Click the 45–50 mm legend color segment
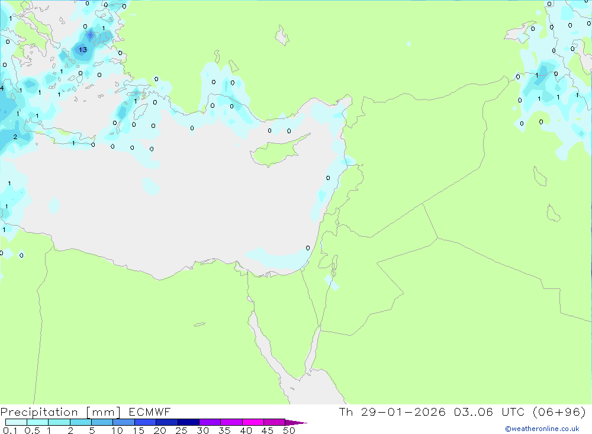Image resolution: width=592 pixels, height=434 pixels. 275,422
